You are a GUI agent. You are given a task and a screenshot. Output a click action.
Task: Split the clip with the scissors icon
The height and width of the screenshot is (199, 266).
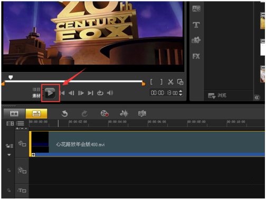(x=170, y=82)
